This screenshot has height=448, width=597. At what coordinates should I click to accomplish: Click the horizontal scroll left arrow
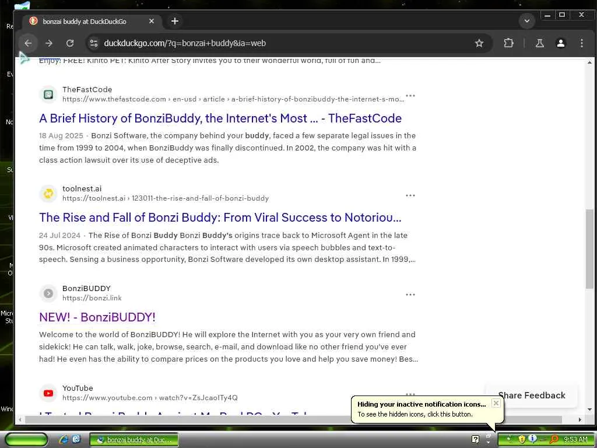pos(20,419)
